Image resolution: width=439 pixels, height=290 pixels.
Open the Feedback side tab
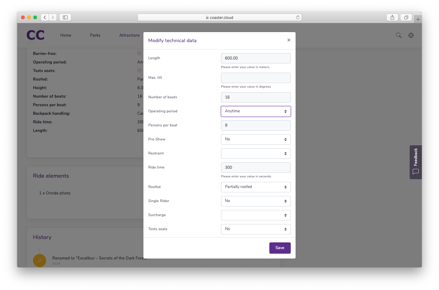pyautogui.click(x=415, y=162)
